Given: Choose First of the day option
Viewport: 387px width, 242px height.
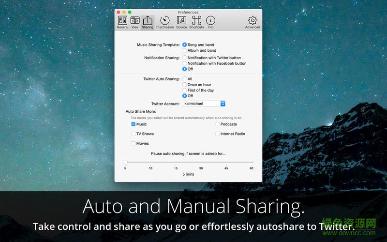Looking at the screenshot, I should (185, 91).
